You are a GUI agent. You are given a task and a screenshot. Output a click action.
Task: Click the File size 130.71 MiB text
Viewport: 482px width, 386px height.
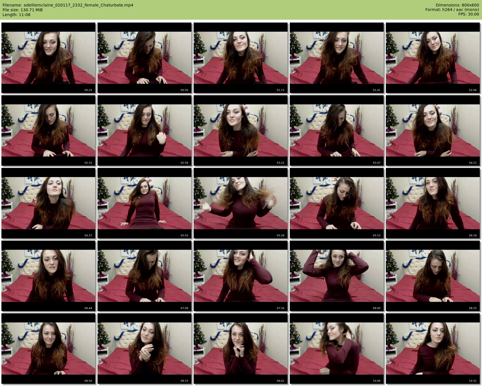[x=23, y=10]
